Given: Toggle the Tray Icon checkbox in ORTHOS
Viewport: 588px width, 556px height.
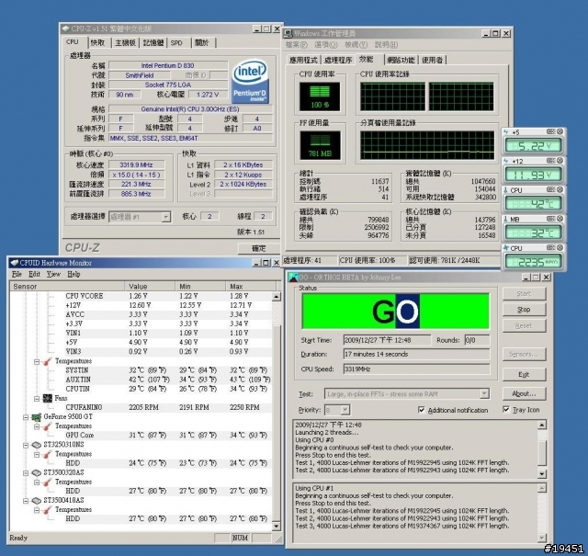Looking at the screenshot, I should [x=506, y=409].
